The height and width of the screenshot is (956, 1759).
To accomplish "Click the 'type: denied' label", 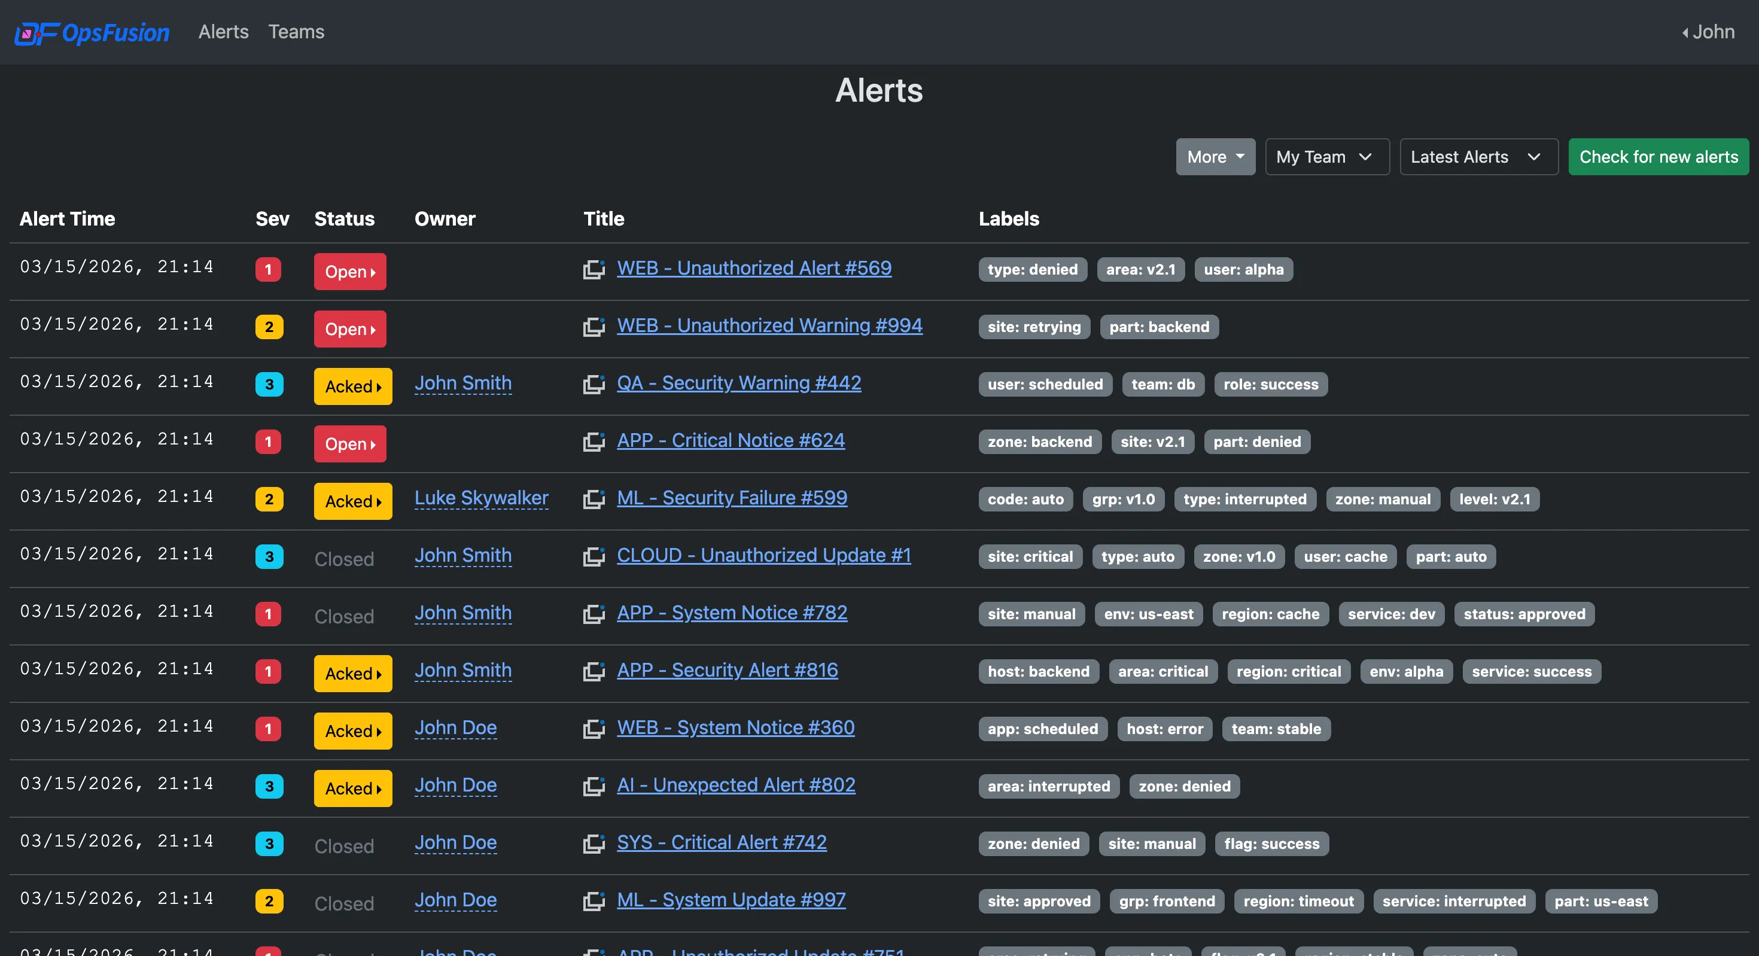I will [x=1033, y=269].
